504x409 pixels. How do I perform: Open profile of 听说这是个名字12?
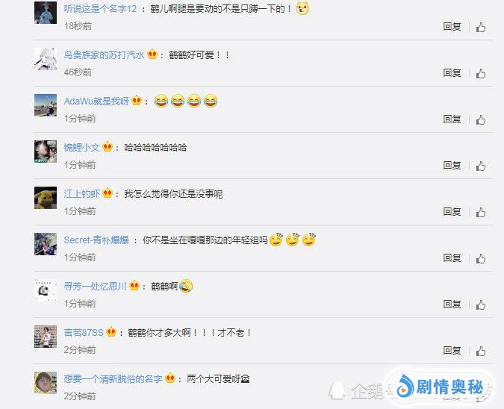click(100, 9)
